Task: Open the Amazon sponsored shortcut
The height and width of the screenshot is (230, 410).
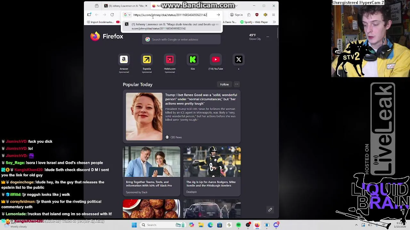Action: (124, 64)
